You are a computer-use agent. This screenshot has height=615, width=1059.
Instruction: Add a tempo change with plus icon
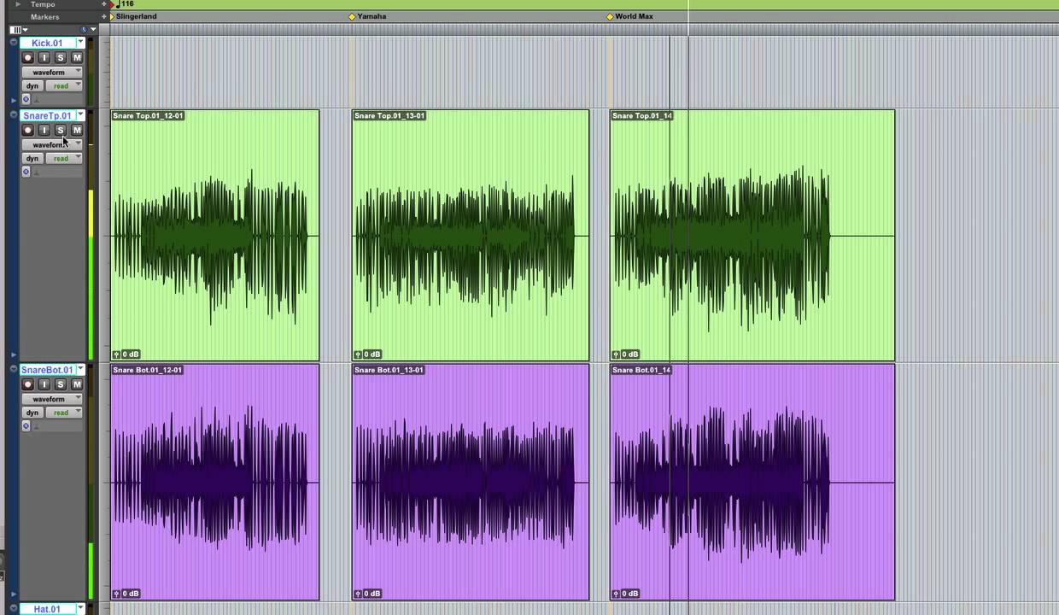(103, 4)
